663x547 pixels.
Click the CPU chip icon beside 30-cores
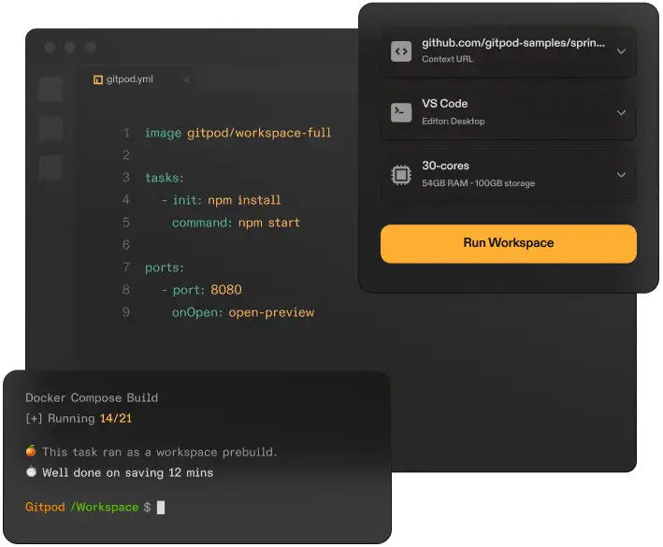401,175
